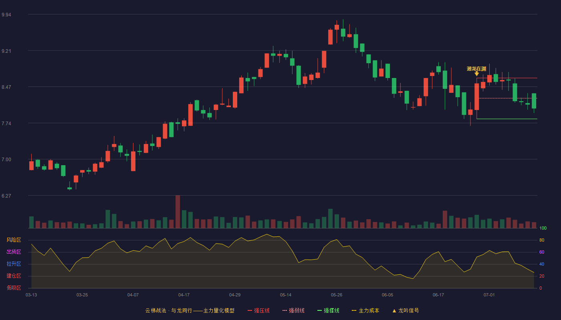Toggle the 强压线 legend entry
The width and height of the screenshot is (561, 320).
tap(258, 310)
